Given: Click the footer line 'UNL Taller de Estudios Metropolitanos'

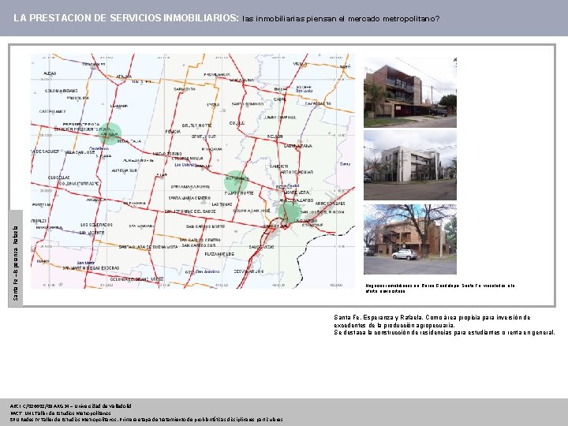Looking at the screenshot, I should (61, 413).
